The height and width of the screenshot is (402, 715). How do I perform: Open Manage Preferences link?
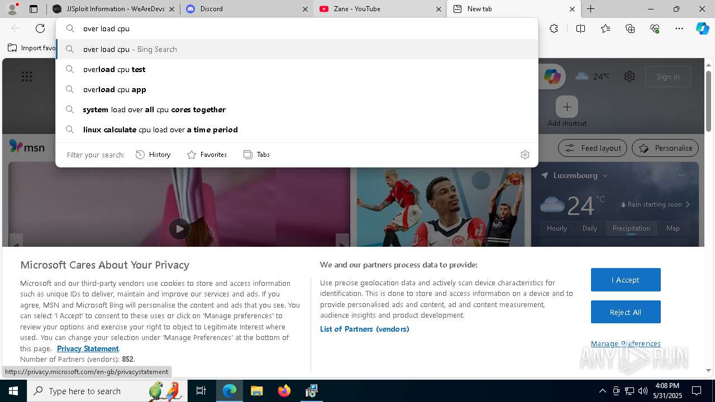[626, 343]
